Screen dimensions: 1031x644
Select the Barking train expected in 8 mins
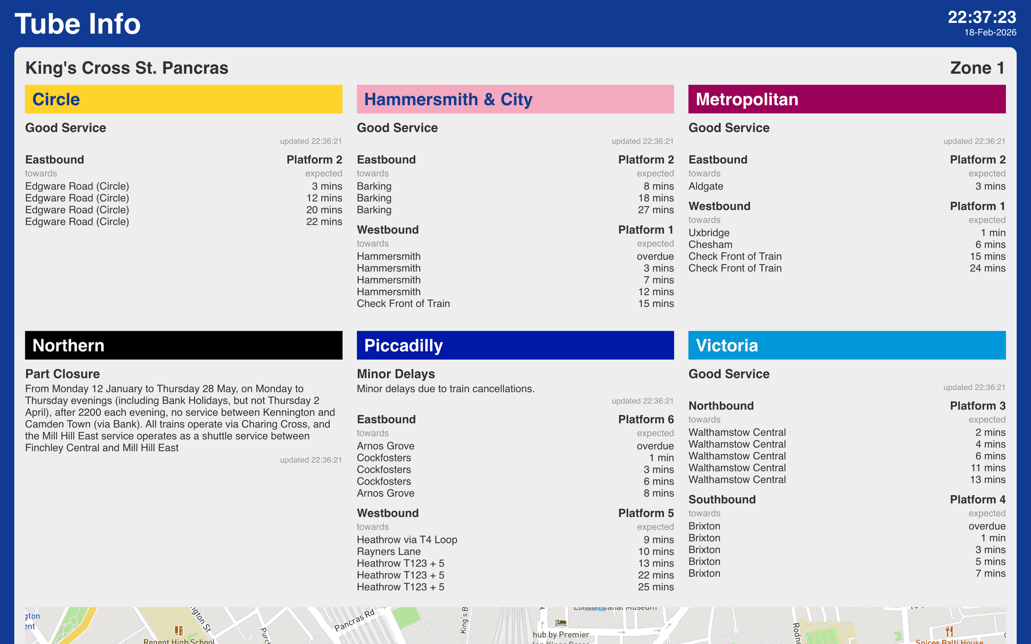[515, 186]
